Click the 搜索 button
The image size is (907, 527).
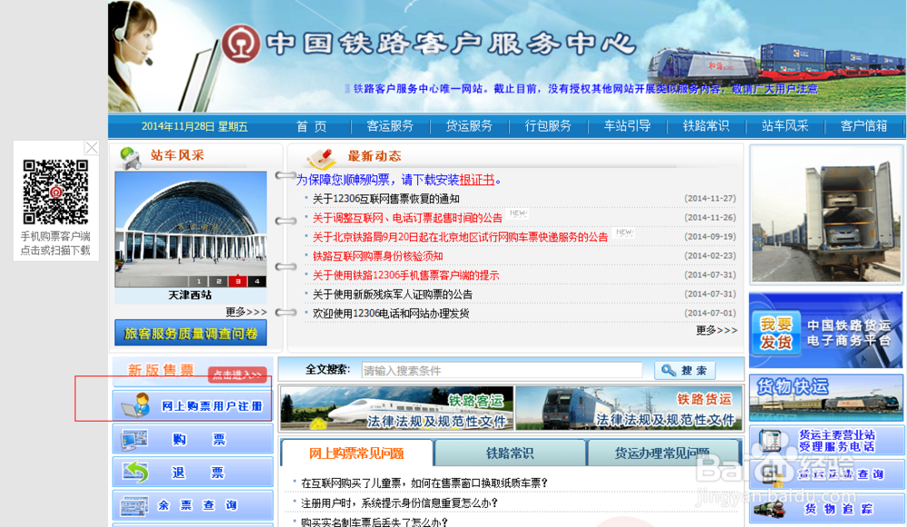pyautogui.click(x=684, y=370)
